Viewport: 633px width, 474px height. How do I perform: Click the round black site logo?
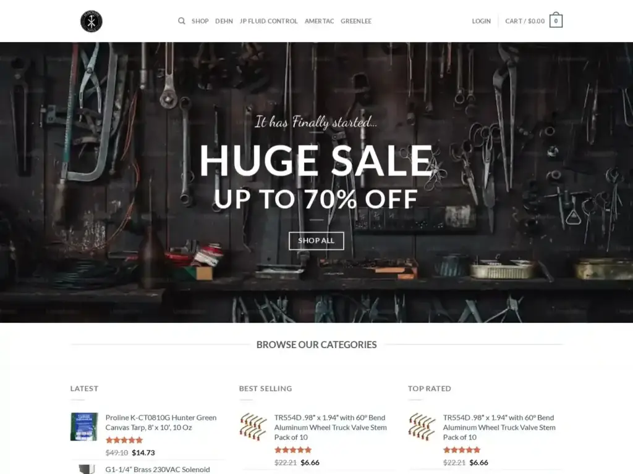[x=91, y=21]
